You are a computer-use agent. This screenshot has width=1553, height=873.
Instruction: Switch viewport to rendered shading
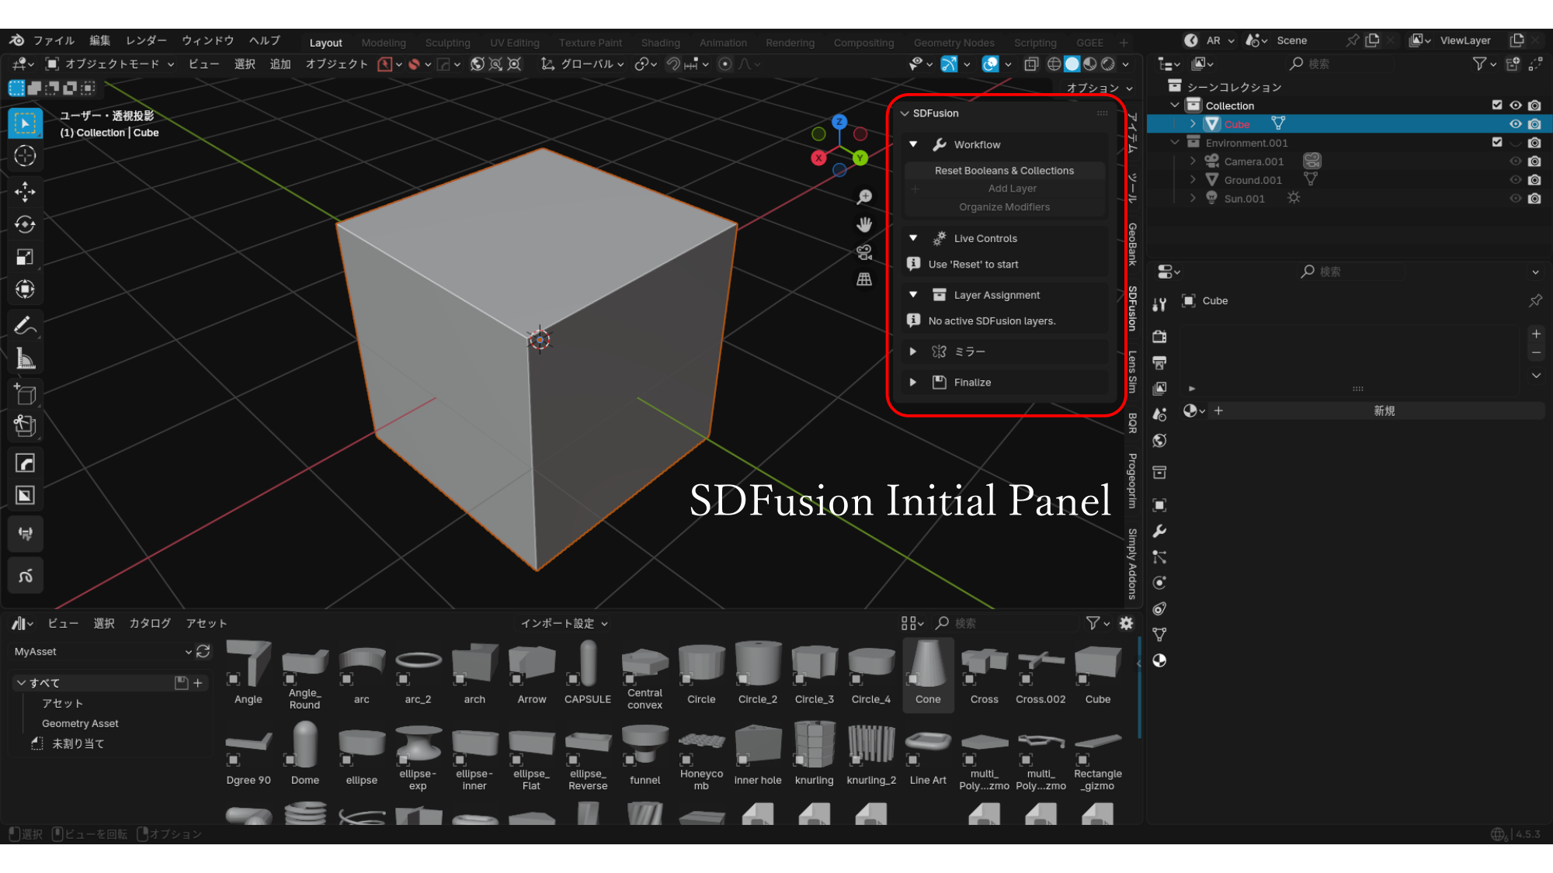(1108, 64)
